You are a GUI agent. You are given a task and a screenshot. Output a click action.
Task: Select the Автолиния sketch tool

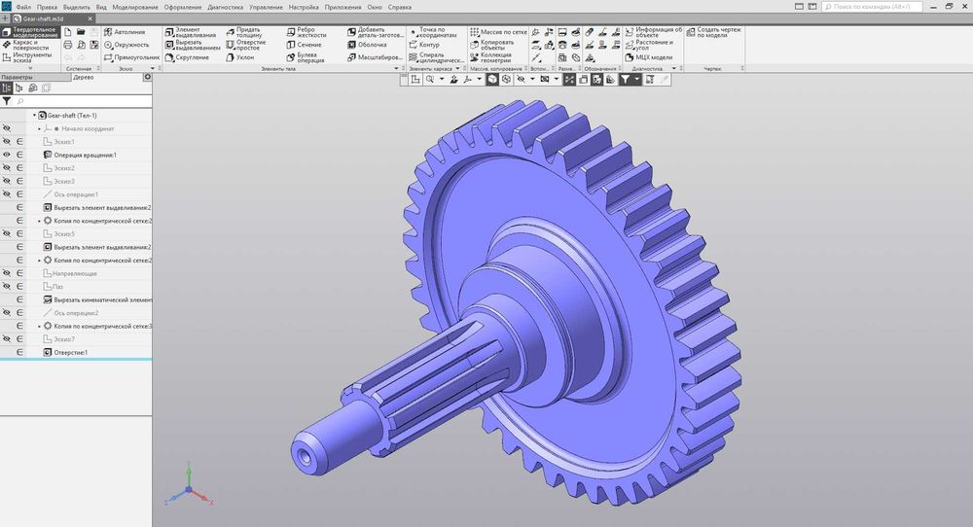(125, 32)
